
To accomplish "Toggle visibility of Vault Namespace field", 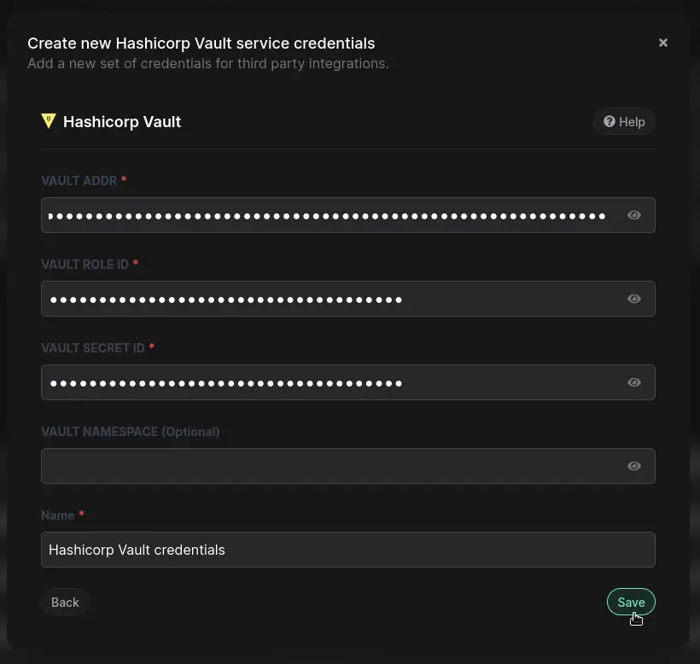I will (634, 466).
